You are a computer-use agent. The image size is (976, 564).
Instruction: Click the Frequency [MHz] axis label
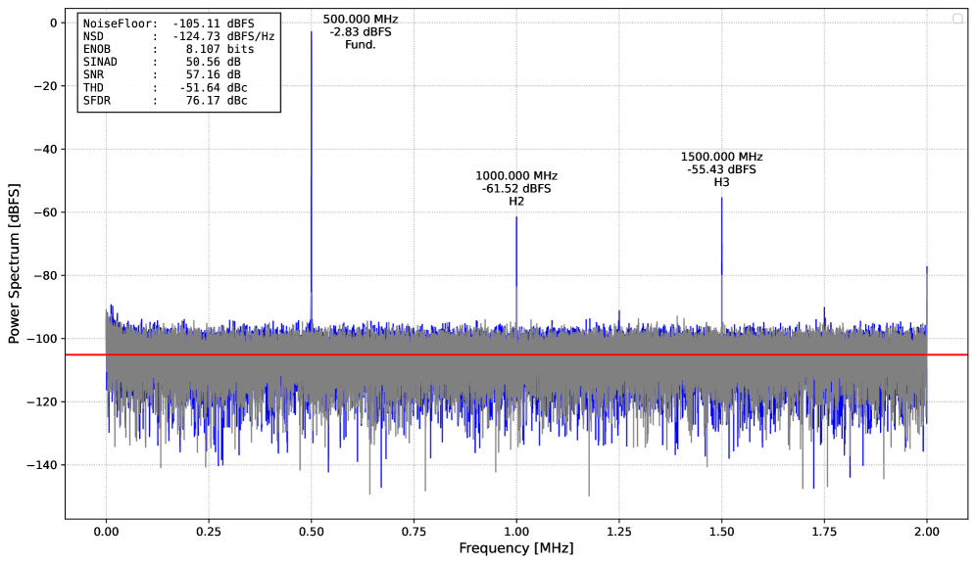516,548
